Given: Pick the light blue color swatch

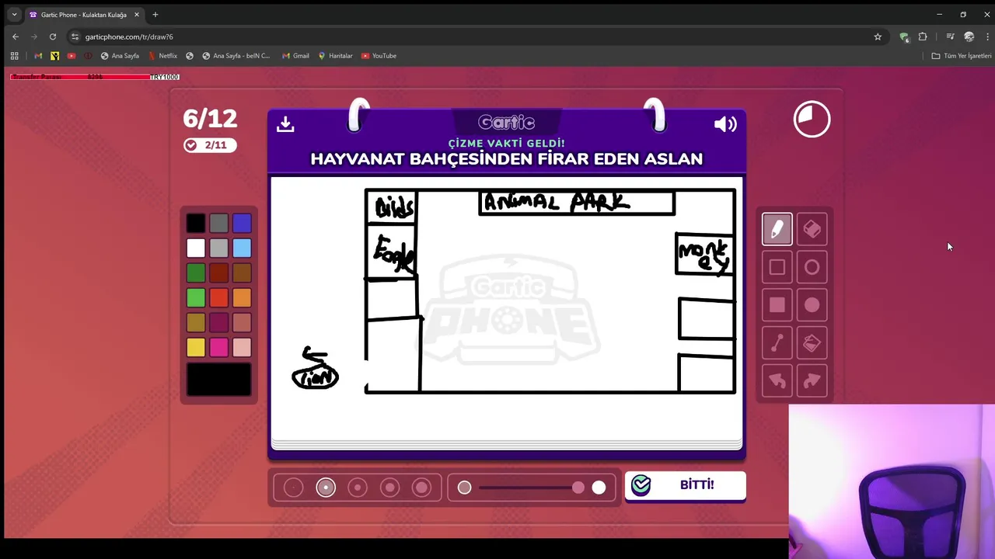Looking at the screenshot, I should click(242, 248).
